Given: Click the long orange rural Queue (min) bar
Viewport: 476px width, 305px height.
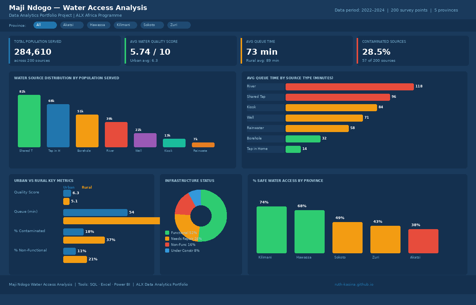Looking at the screenshot, I should click(x=112, y=221).
